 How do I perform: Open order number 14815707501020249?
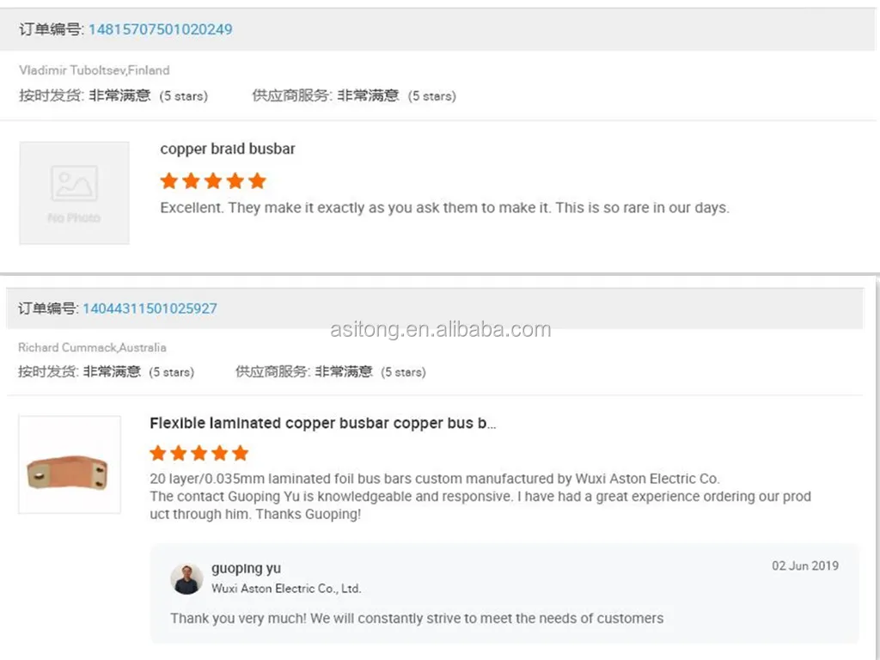click(x=160, y=28)
